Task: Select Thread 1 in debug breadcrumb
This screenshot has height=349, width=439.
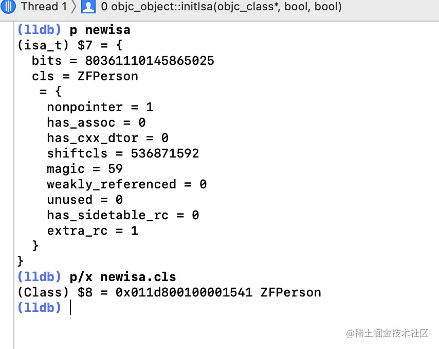Action: (44, 7)
